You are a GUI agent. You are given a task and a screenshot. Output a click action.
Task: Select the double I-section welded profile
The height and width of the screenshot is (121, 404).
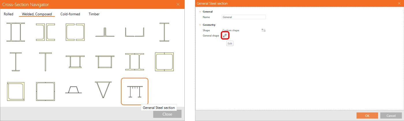click(x=16, y=32)
